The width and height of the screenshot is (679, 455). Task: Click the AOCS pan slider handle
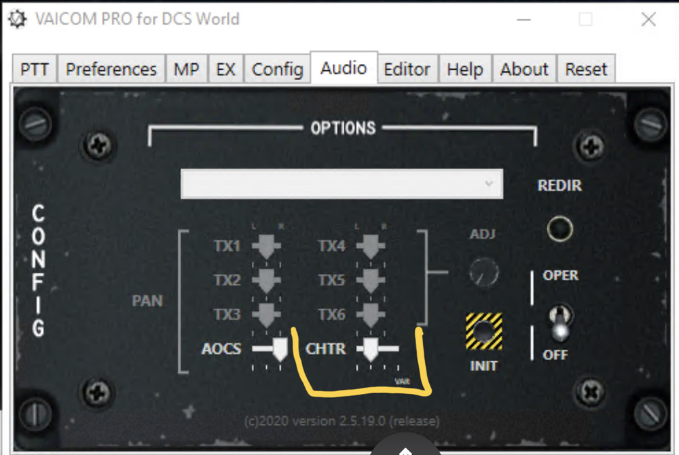pyautogui.click(x=280, y=349)
